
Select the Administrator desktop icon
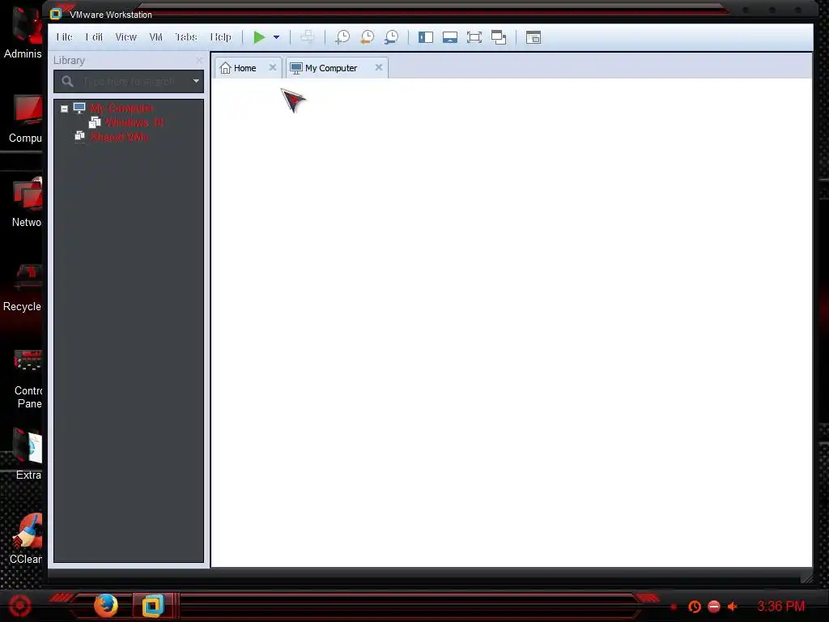point(23,32)
